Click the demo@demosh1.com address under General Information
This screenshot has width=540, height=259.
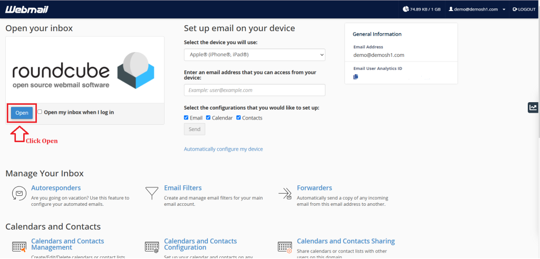(379, 55)
